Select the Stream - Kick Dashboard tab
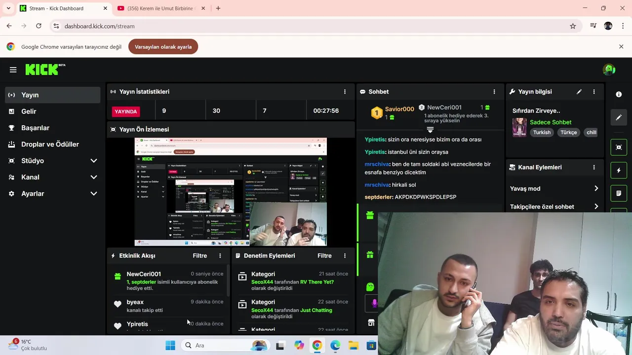This screenshot has height=355, width=632. coord(64,8)
